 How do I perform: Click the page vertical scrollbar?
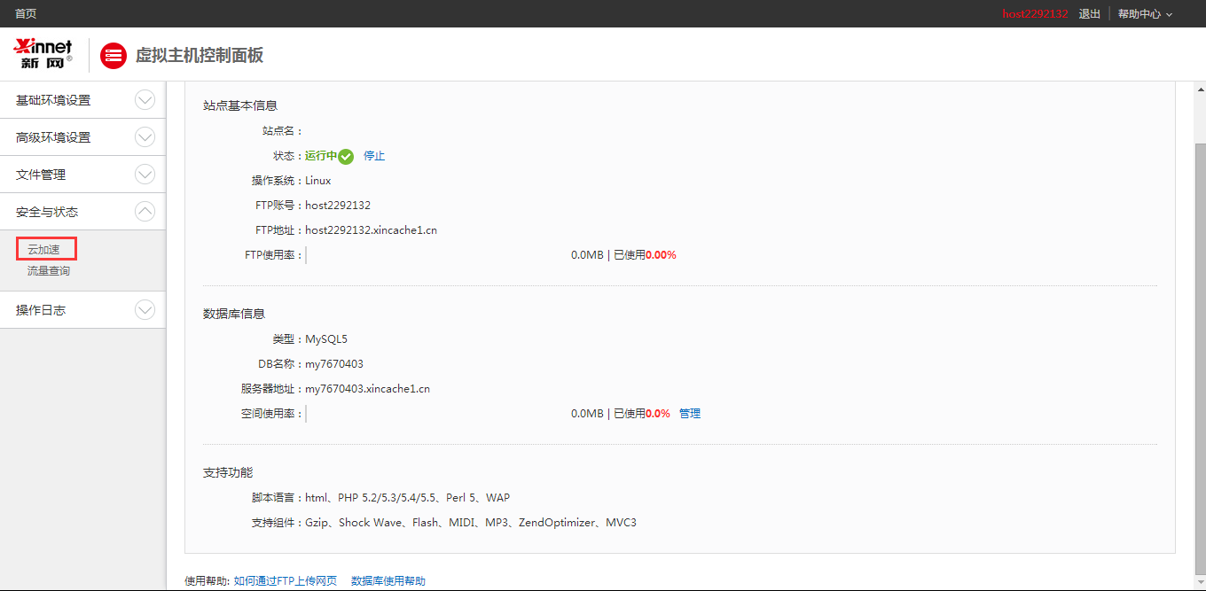coord(1200,354)
